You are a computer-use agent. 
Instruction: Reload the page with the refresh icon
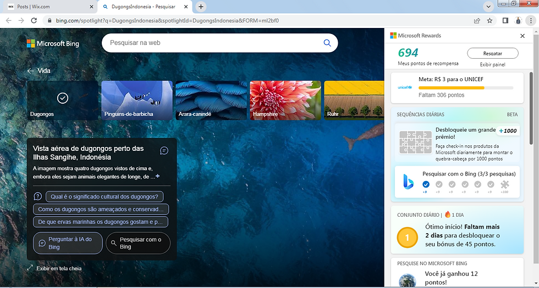pyautogui.click(x=34, y=21)
